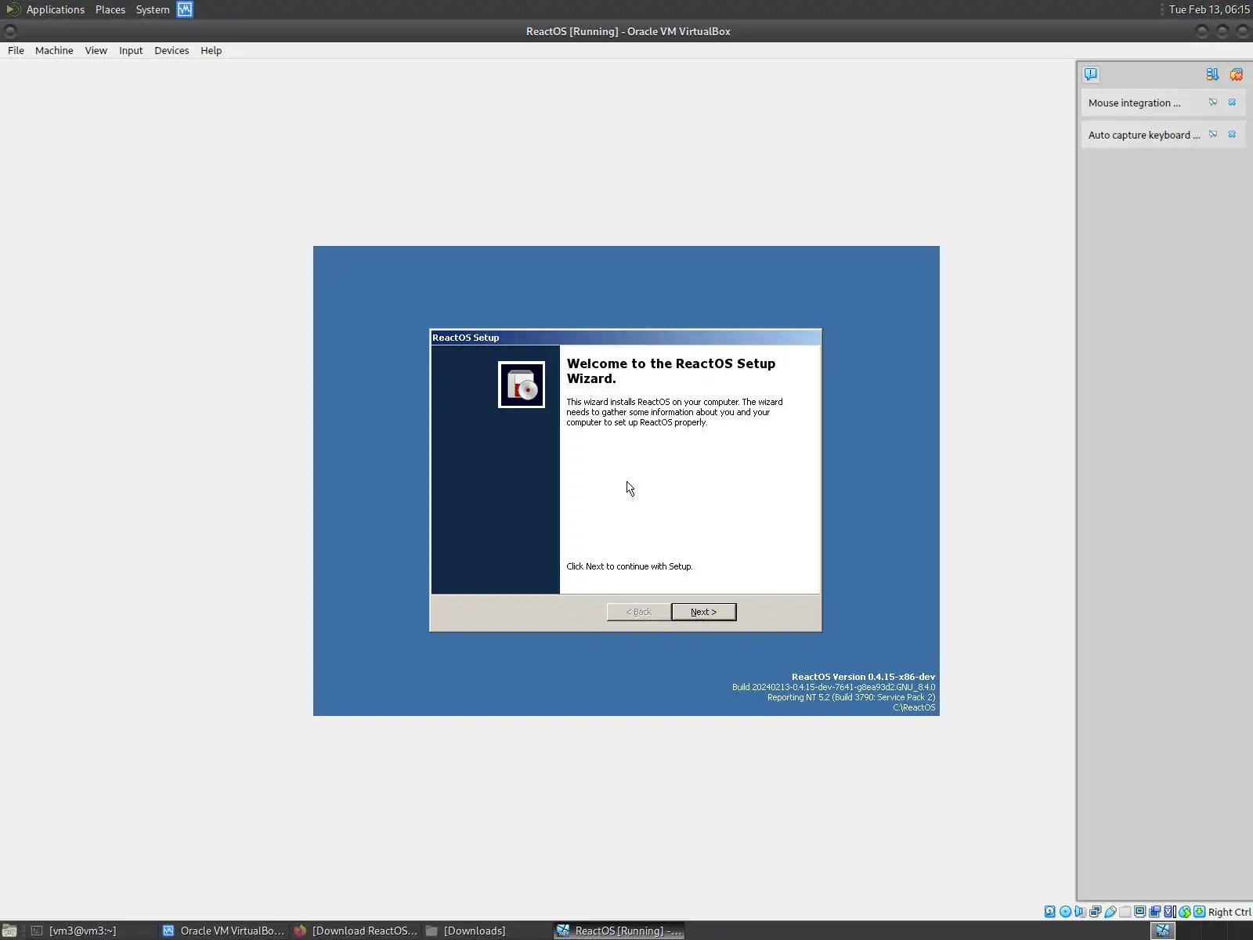Switch to the Downloads folder taskbar item
Screen dimensions: 1253x940
[486, 931]
